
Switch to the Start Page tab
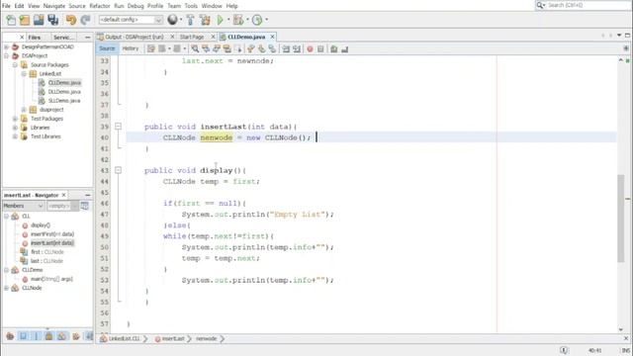tap(192, 37)
